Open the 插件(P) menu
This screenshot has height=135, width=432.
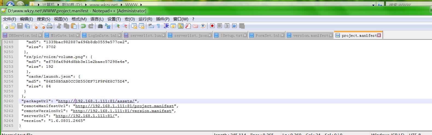click(163, 19)
